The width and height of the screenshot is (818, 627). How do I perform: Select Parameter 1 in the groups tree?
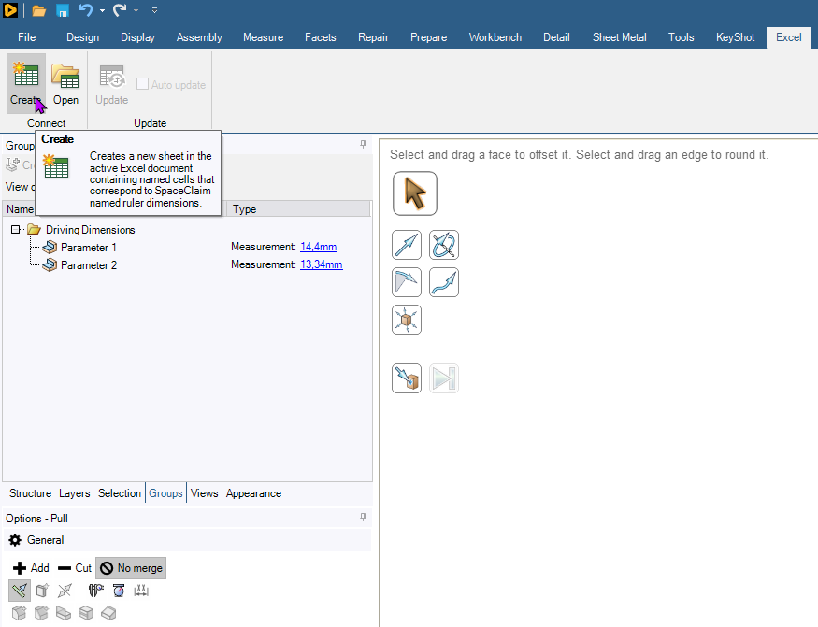pyautogui.click(x=88, y=248)
